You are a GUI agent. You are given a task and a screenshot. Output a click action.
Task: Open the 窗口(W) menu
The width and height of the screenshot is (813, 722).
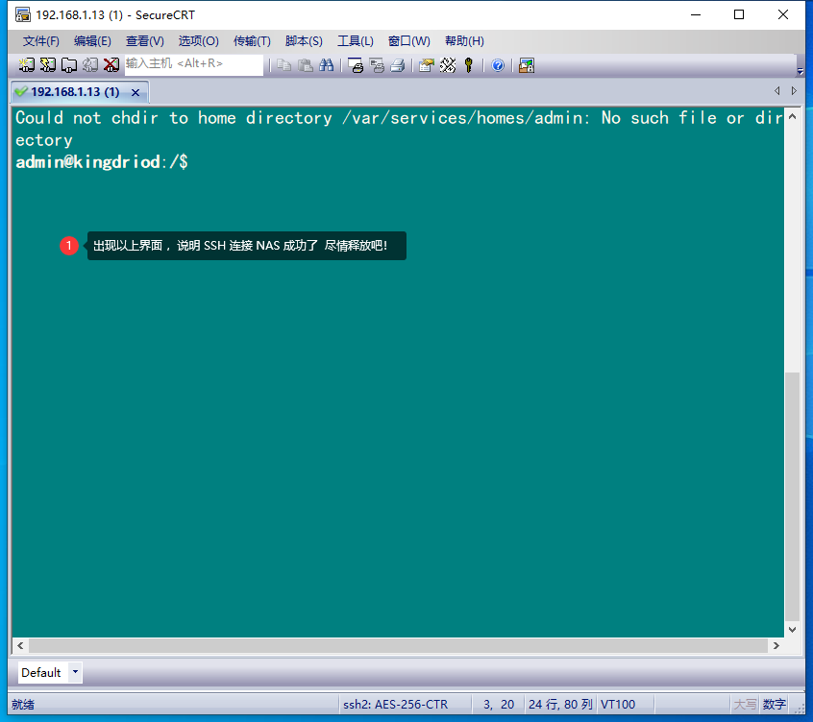pos(409,41)
